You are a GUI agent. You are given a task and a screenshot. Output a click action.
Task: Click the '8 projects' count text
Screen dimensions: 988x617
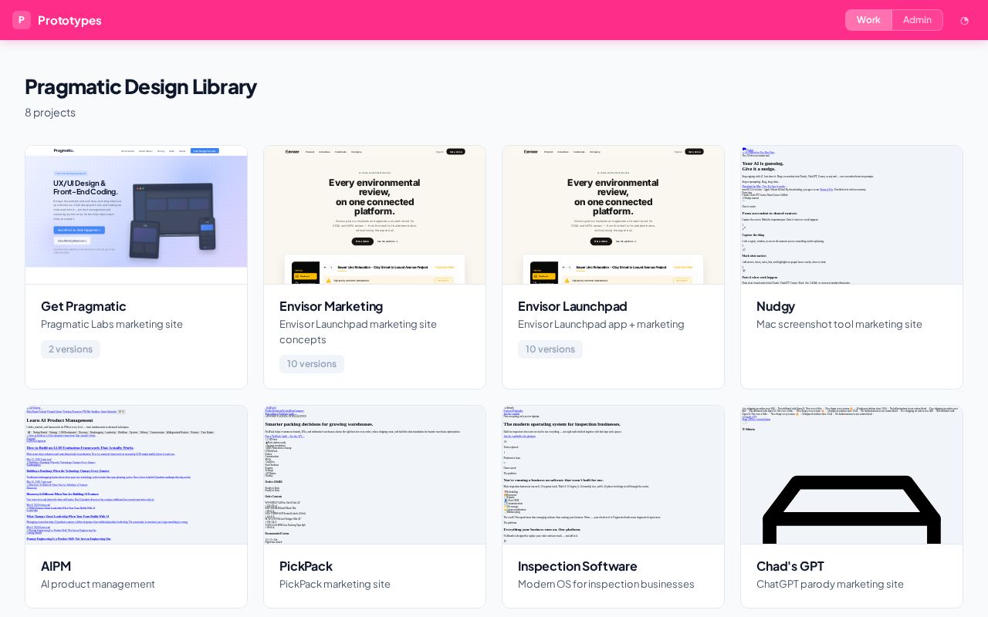click(50, 113)
